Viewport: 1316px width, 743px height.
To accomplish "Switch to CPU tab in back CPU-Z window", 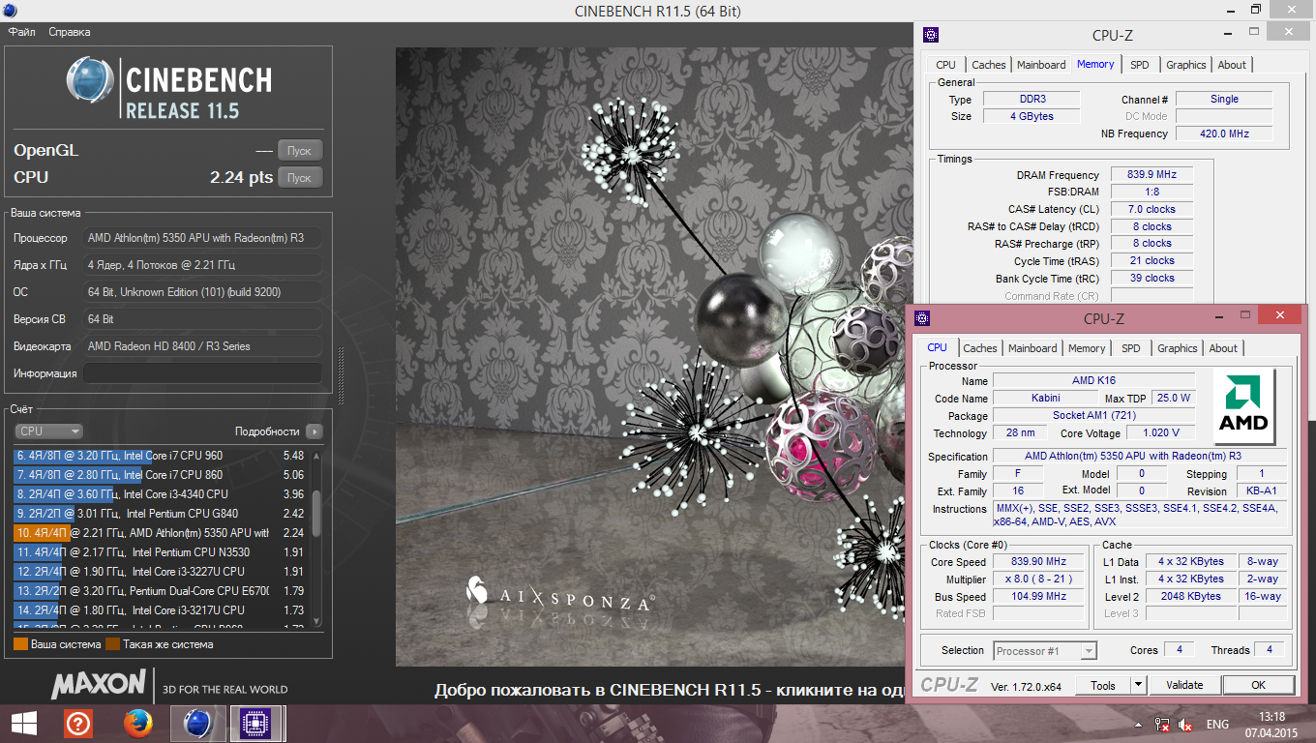I will (x=945, y=65).
